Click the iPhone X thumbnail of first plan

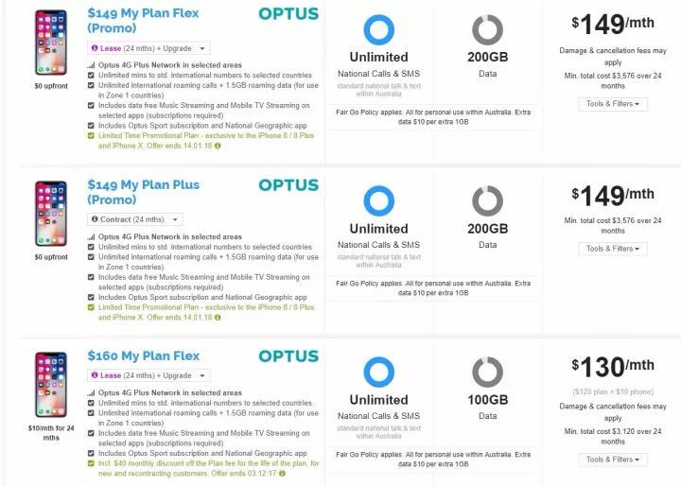click(x=51, y=43)
